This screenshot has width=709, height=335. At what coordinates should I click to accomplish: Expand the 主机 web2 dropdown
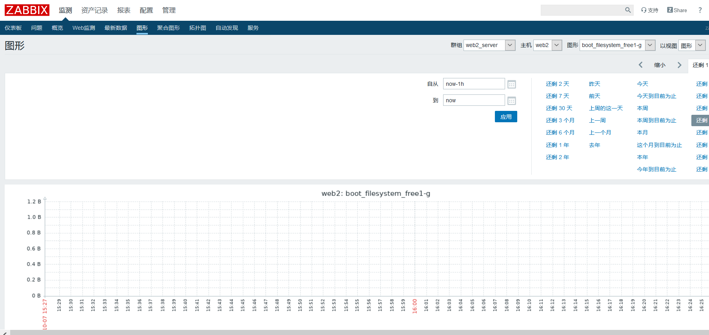[548, 45]
